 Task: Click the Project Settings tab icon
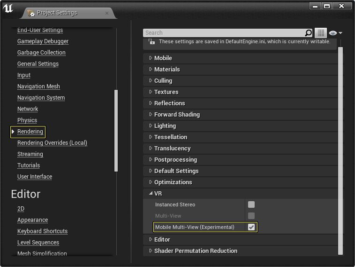tap(31, 13)
